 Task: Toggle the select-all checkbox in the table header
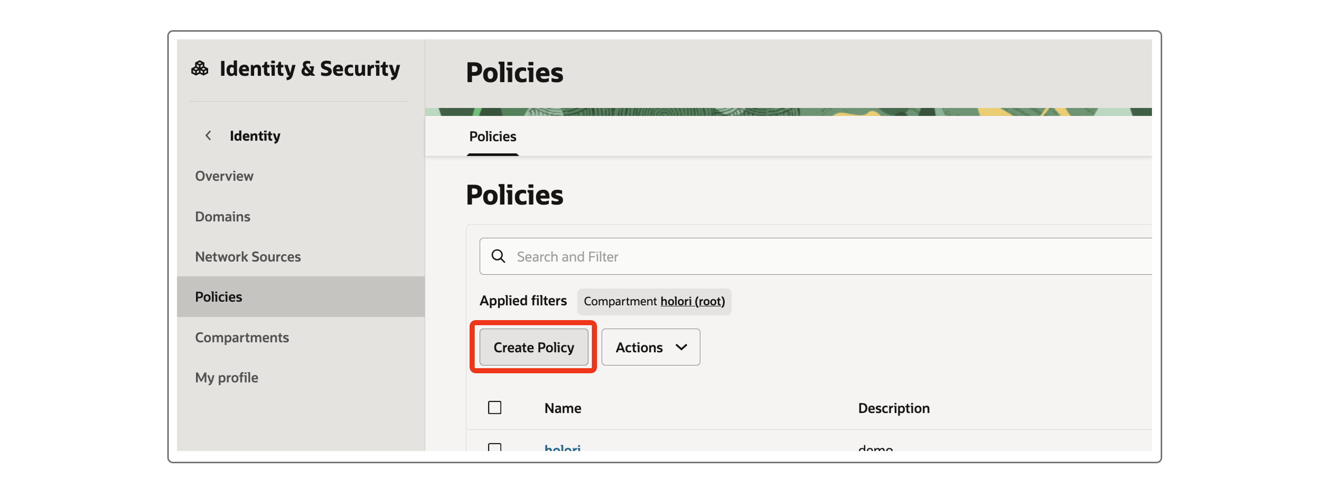tap(495, 408)
